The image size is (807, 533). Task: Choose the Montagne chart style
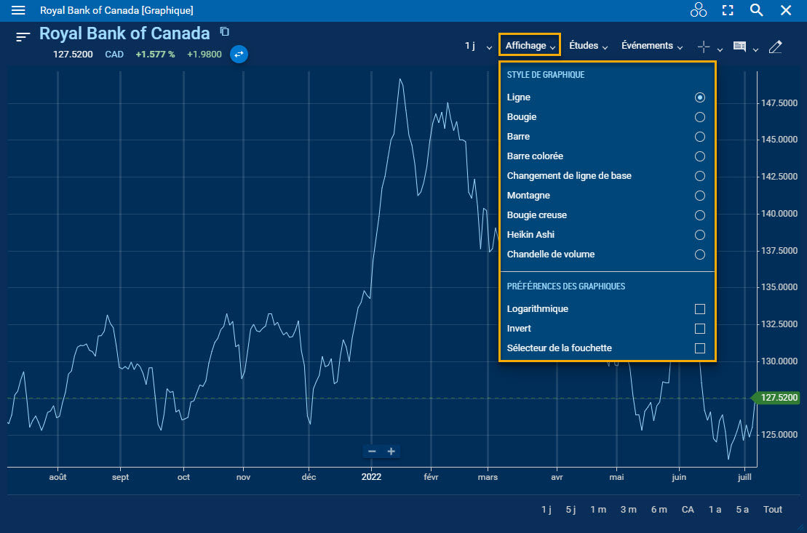click(699, 196)
